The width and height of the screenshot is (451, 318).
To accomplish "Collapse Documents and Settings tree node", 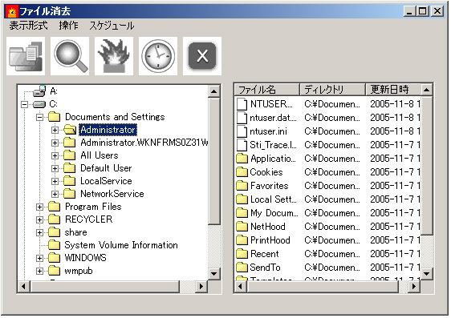I will 39,117.
